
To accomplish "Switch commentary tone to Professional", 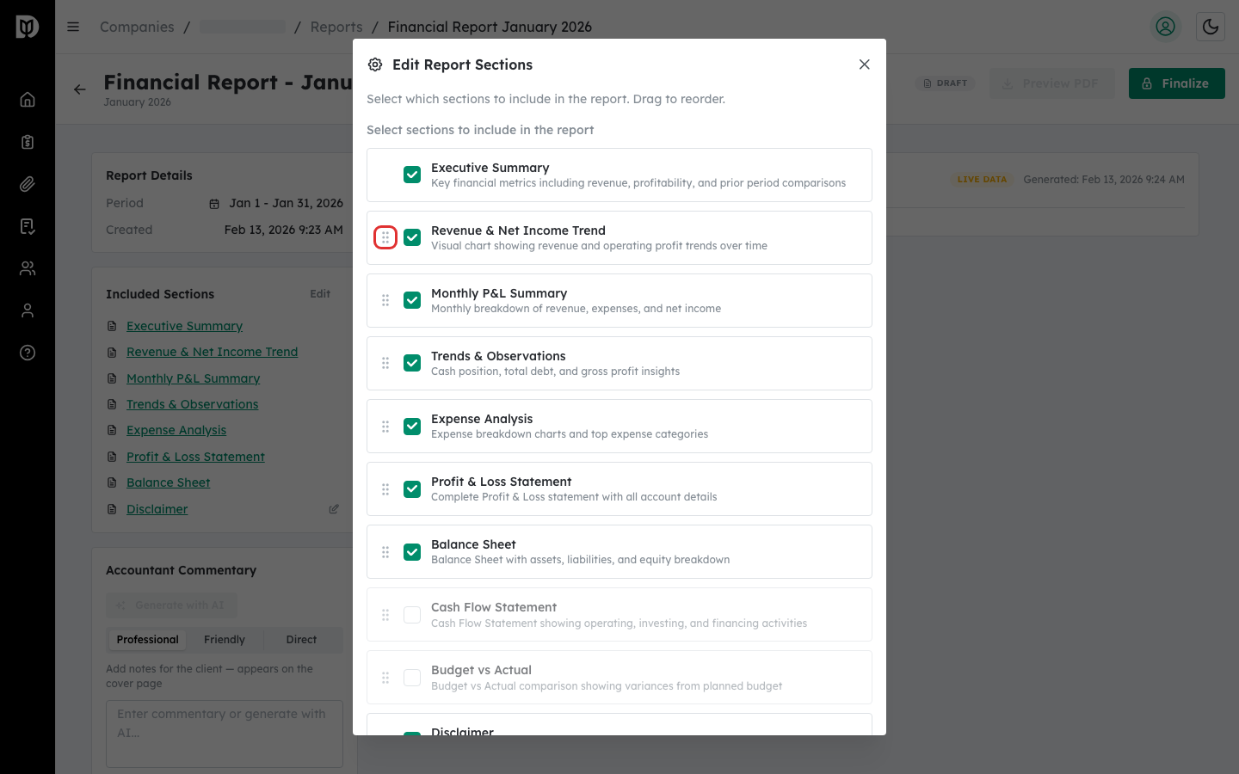I will click(x=146, y=639).
